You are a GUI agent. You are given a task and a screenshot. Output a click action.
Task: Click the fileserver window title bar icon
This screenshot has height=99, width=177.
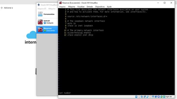tap(60, 3)
